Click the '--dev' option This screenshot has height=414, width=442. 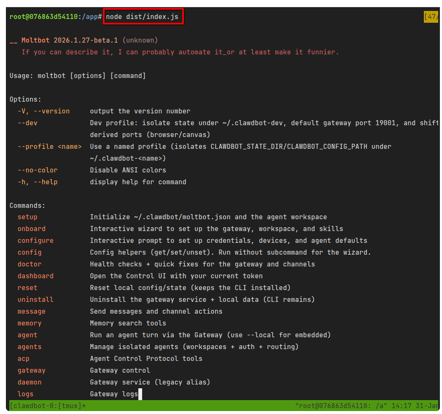[x=28, y=123]
